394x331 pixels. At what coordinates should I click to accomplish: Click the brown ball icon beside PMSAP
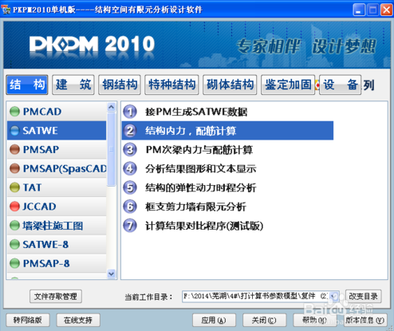point(14,149)
